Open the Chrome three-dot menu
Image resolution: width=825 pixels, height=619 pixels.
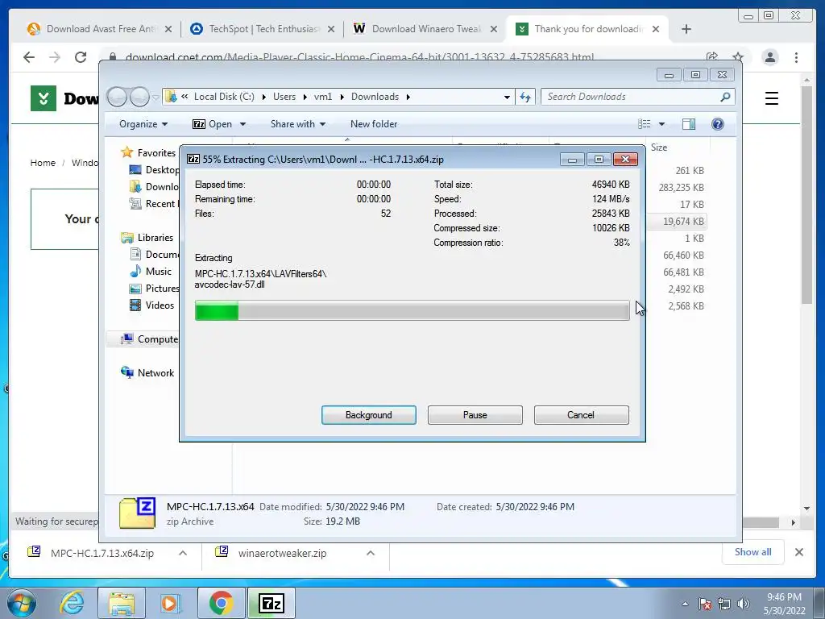click(x=797, y=57)
